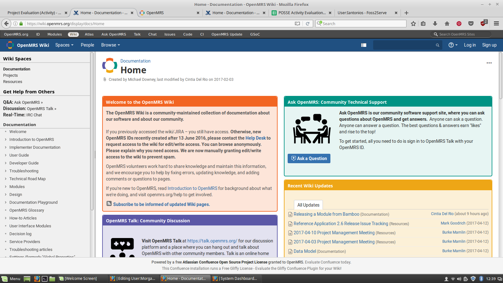Screen dimensions: 503x283
Task: Open the talk.openmrs.org link
Action: pyautogui.click(x=212, y=241)
